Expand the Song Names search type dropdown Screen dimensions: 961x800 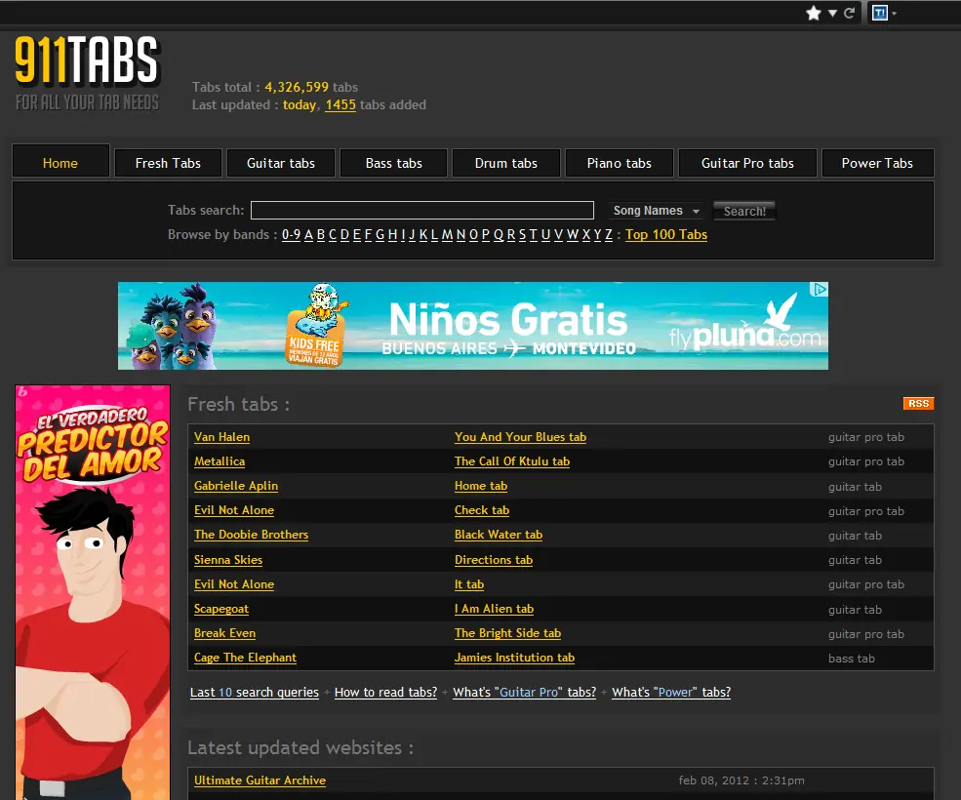pos(656,211)
